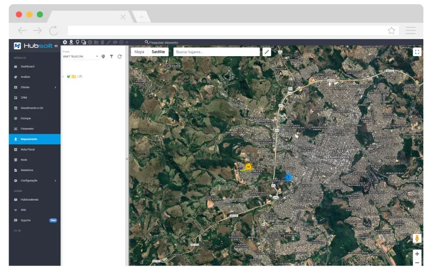This screenshot has height=270, width=432.
Task: Click the add-folder toolbar icon
Action: pos(96,42)
